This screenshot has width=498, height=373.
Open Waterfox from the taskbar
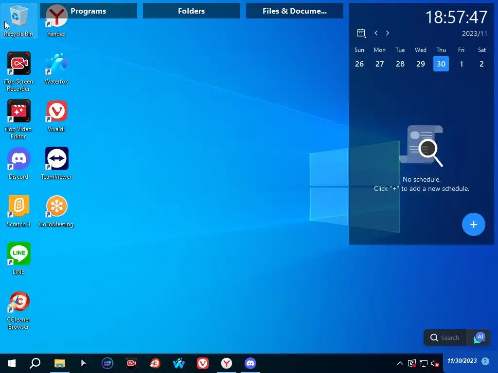(179, 363)
